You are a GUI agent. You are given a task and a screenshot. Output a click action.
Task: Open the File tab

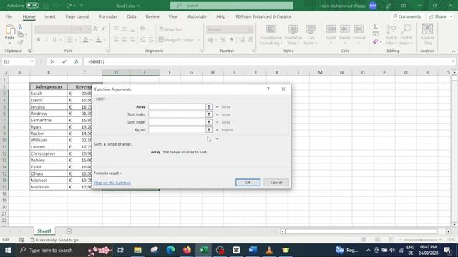point(9,16)
